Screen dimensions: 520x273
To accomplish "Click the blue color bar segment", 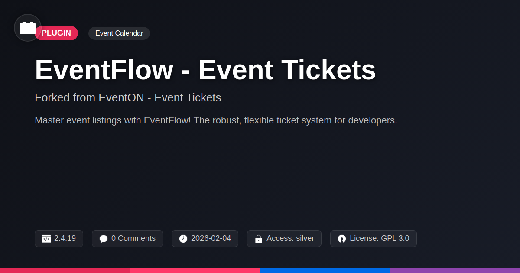I will pos(325,270).
